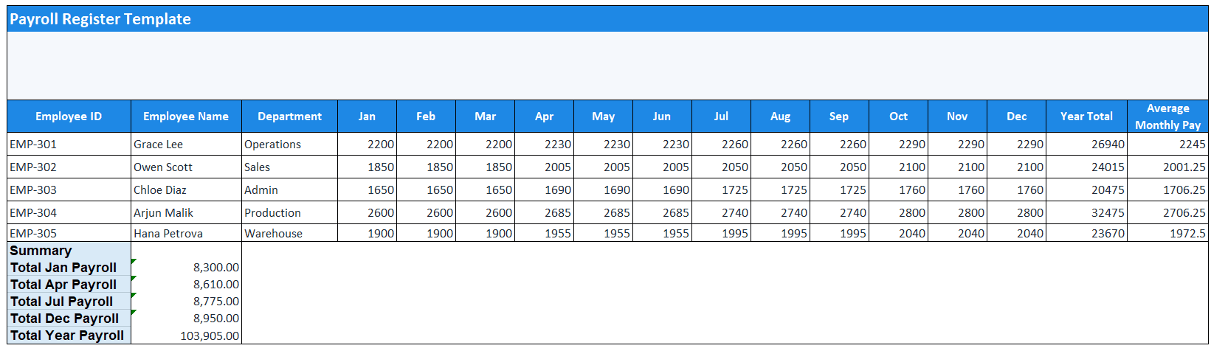The image size is (1211, 351).
Task: Select the May column header
Action: click(603, 117)
